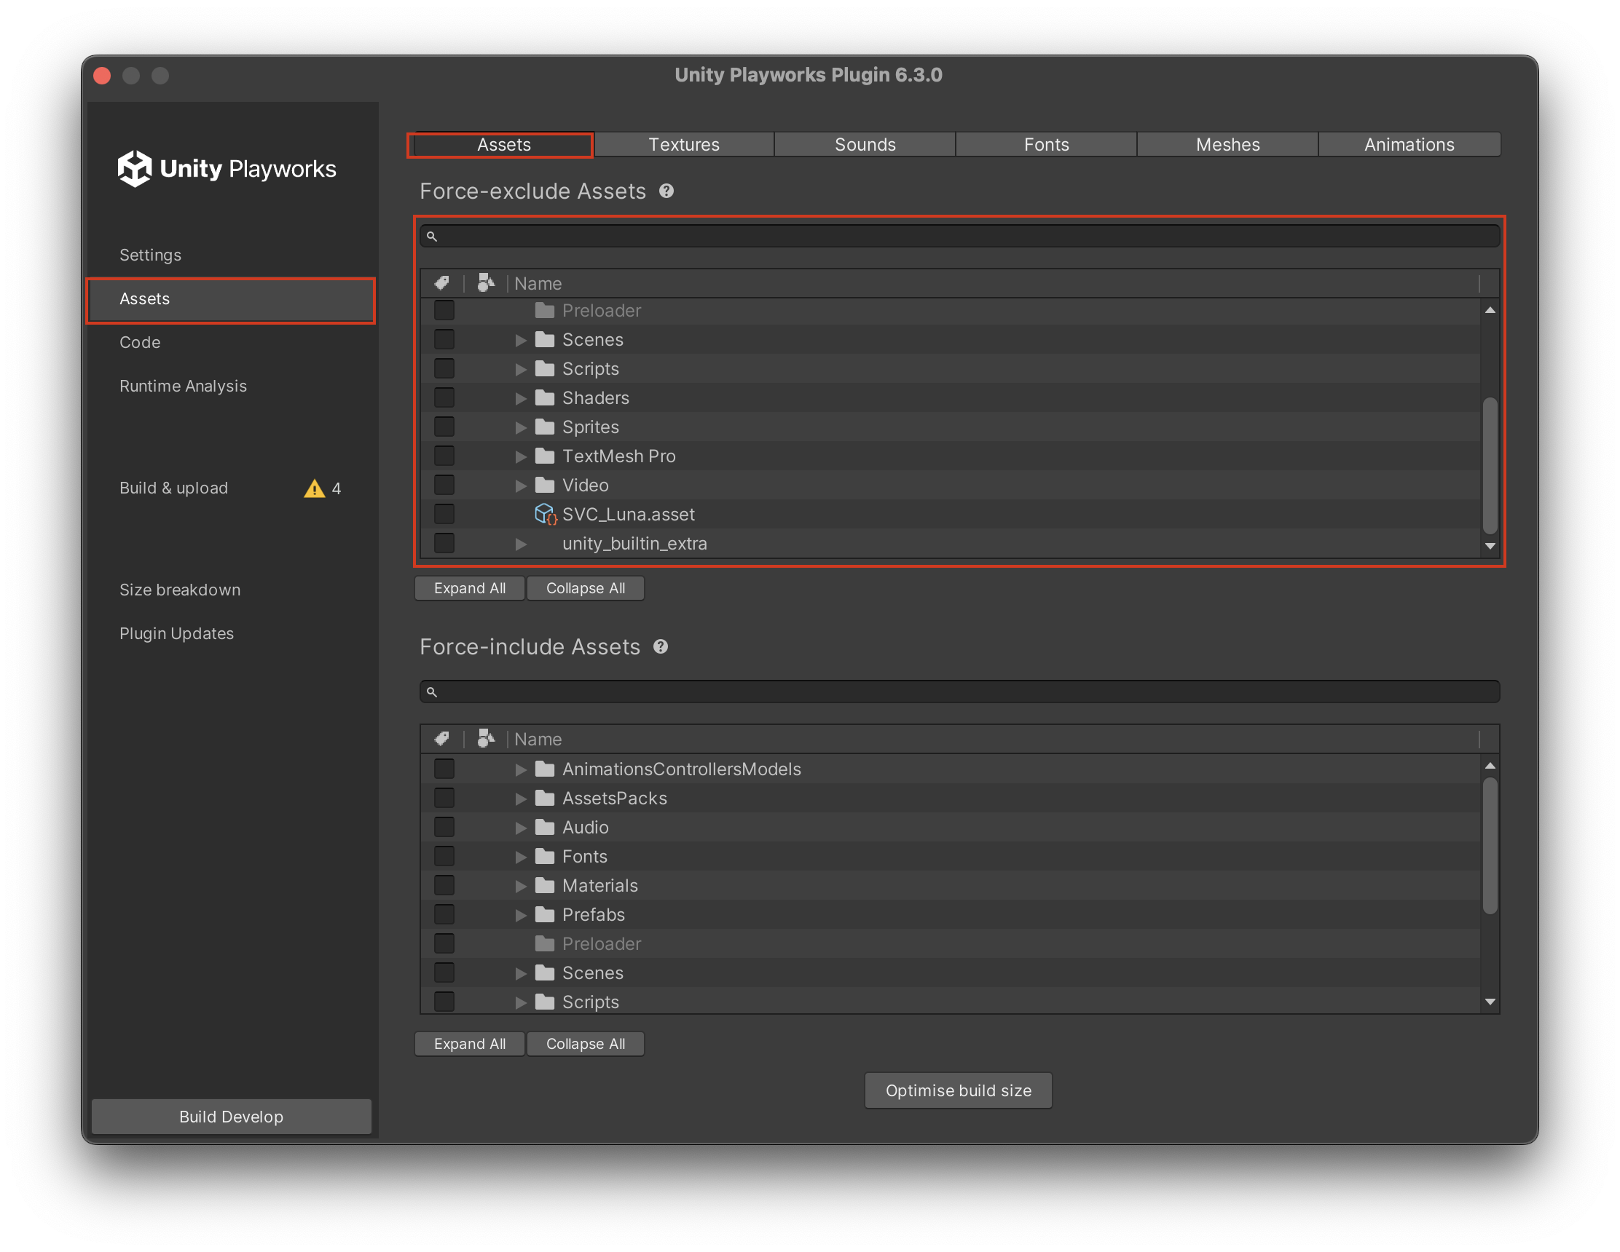Expand the AssetsPacks folder in Force-include list

click(x=521, y=799)
